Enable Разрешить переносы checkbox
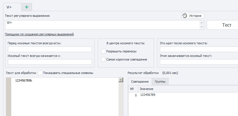 [103, 51]
